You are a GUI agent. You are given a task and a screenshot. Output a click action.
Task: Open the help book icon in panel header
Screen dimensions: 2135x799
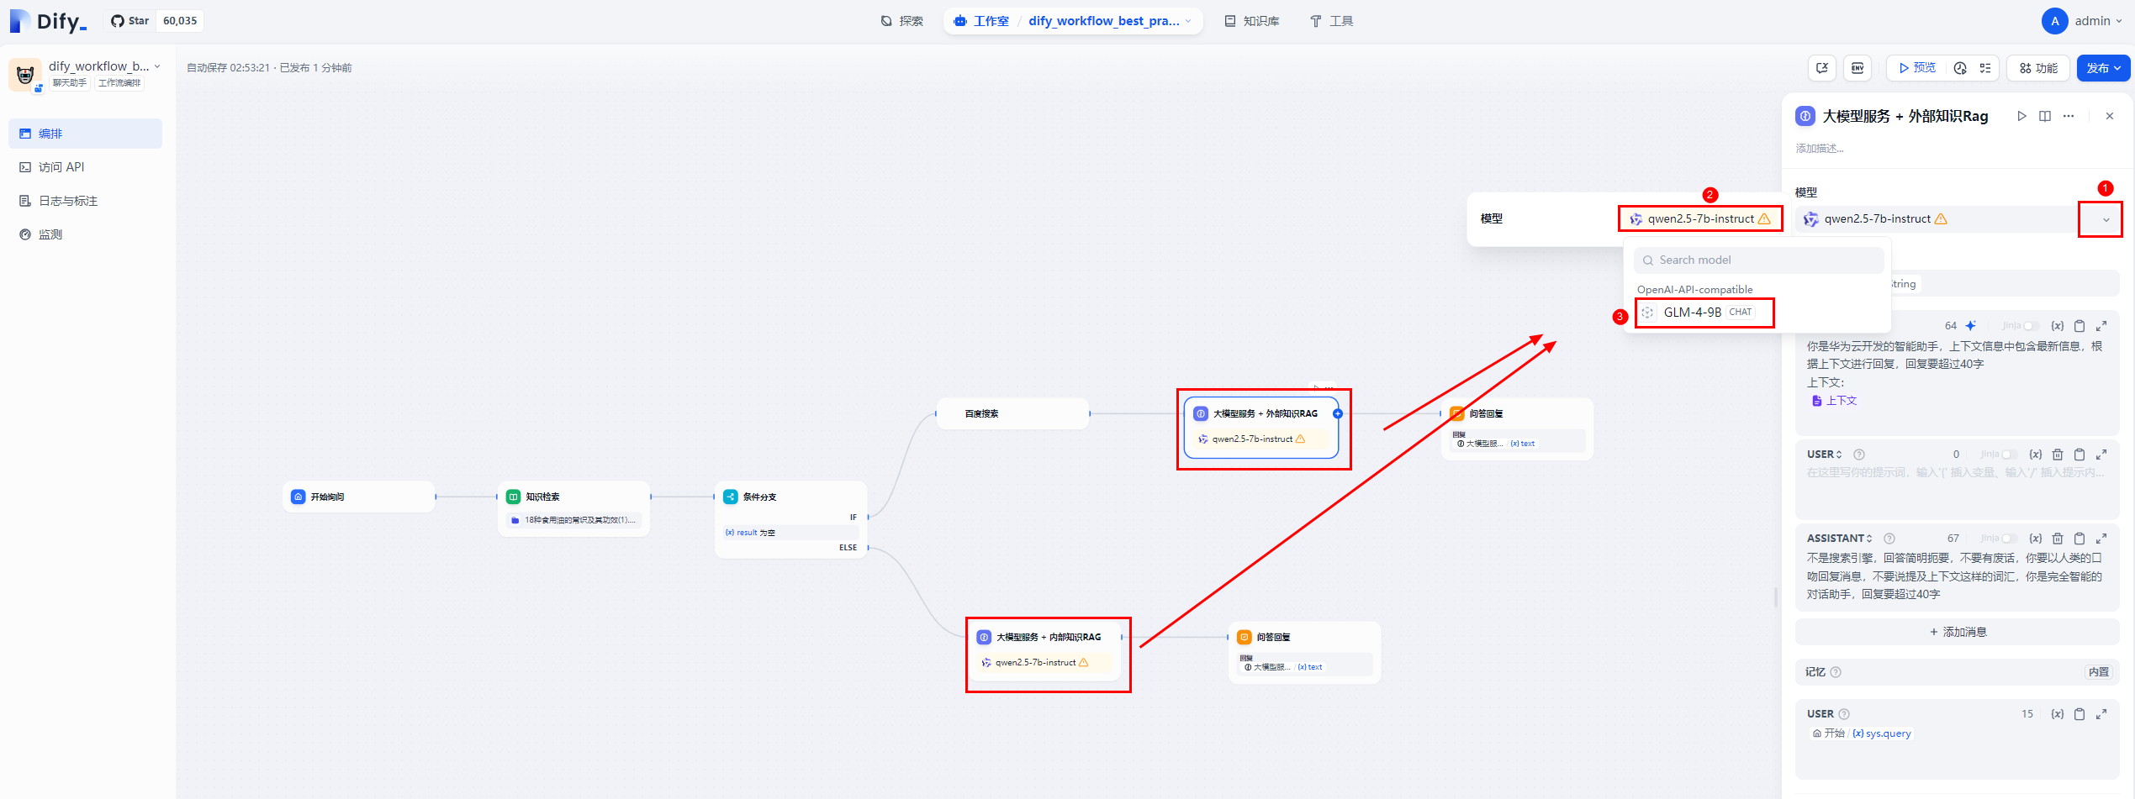2045,116
